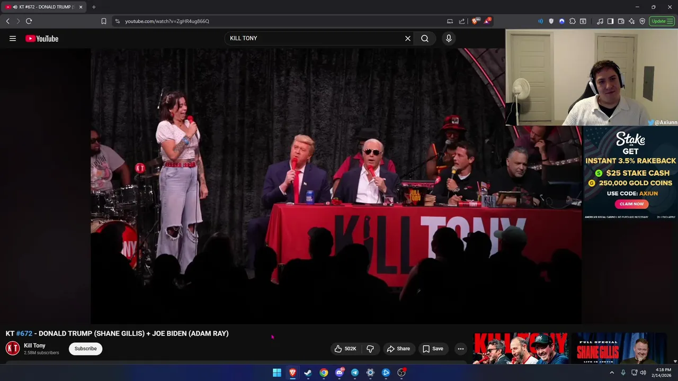
Task: Share the Kill Tony video
Action: coord(398,349)
